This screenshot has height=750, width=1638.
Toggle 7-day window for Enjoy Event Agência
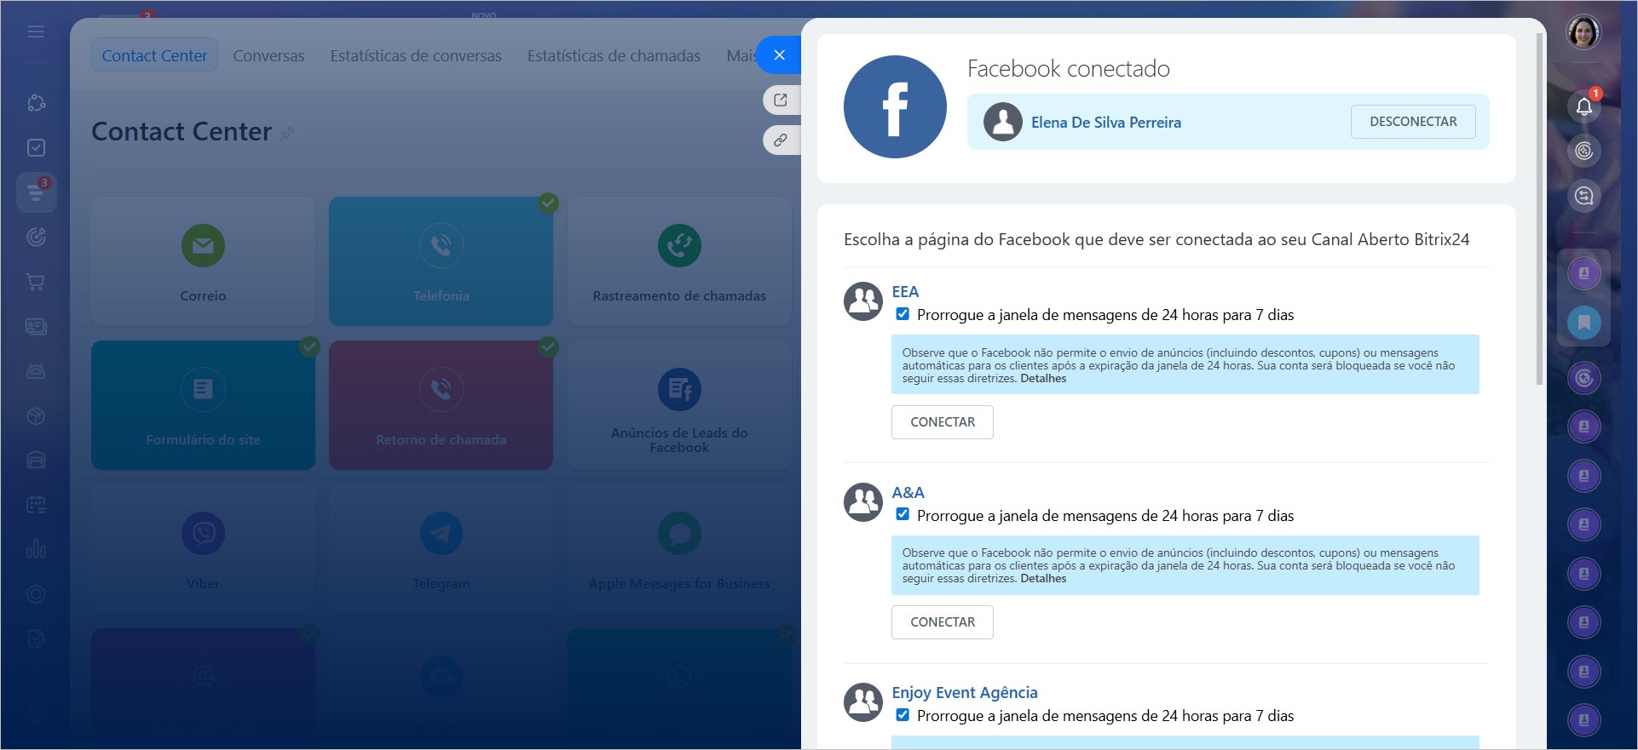[903, 715]
